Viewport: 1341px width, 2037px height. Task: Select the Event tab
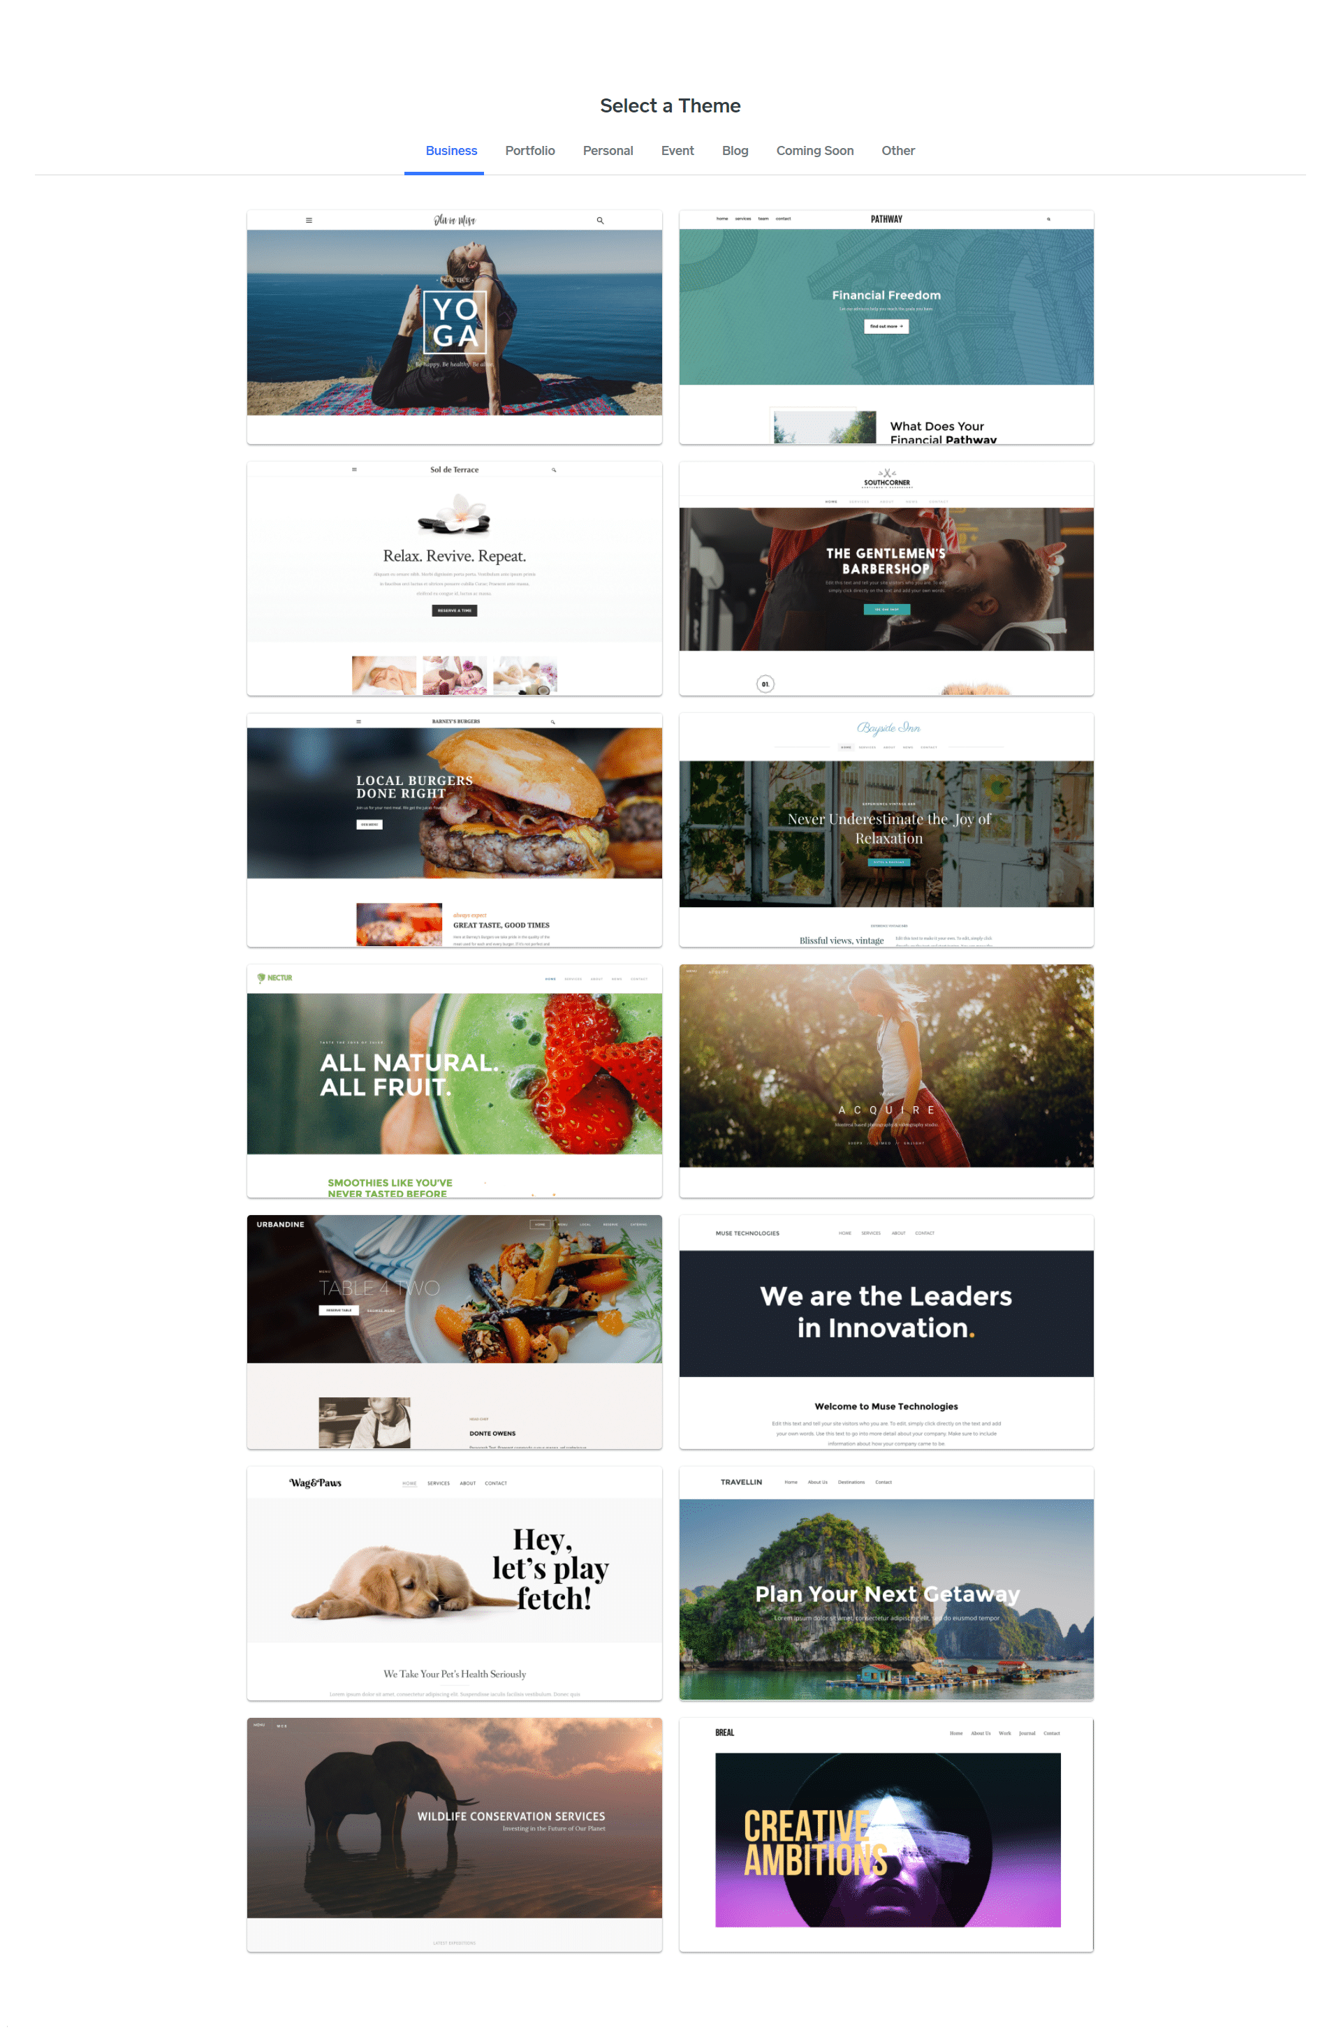click(677, 149)
